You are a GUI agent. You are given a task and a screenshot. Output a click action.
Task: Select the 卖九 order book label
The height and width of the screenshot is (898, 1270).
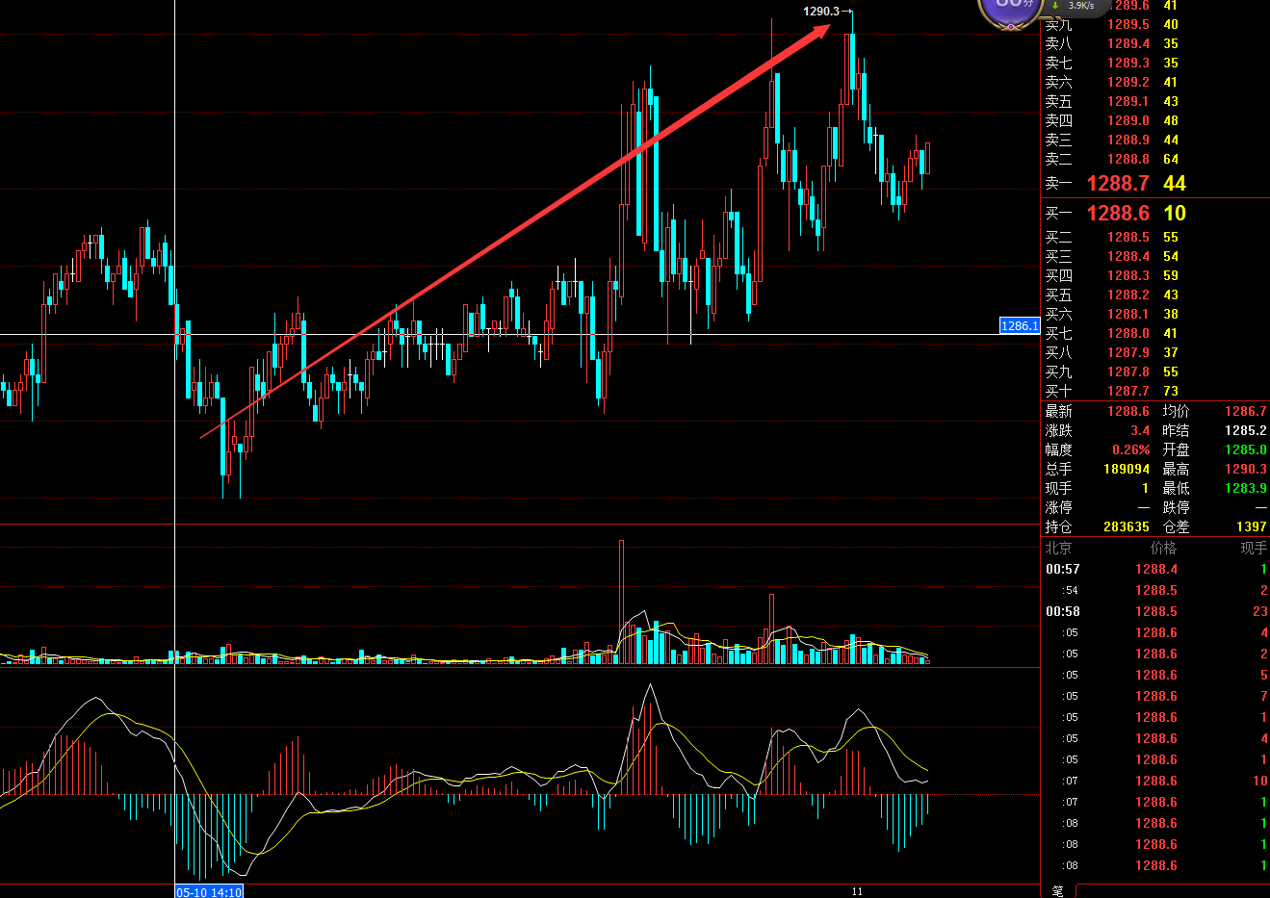1058,24
